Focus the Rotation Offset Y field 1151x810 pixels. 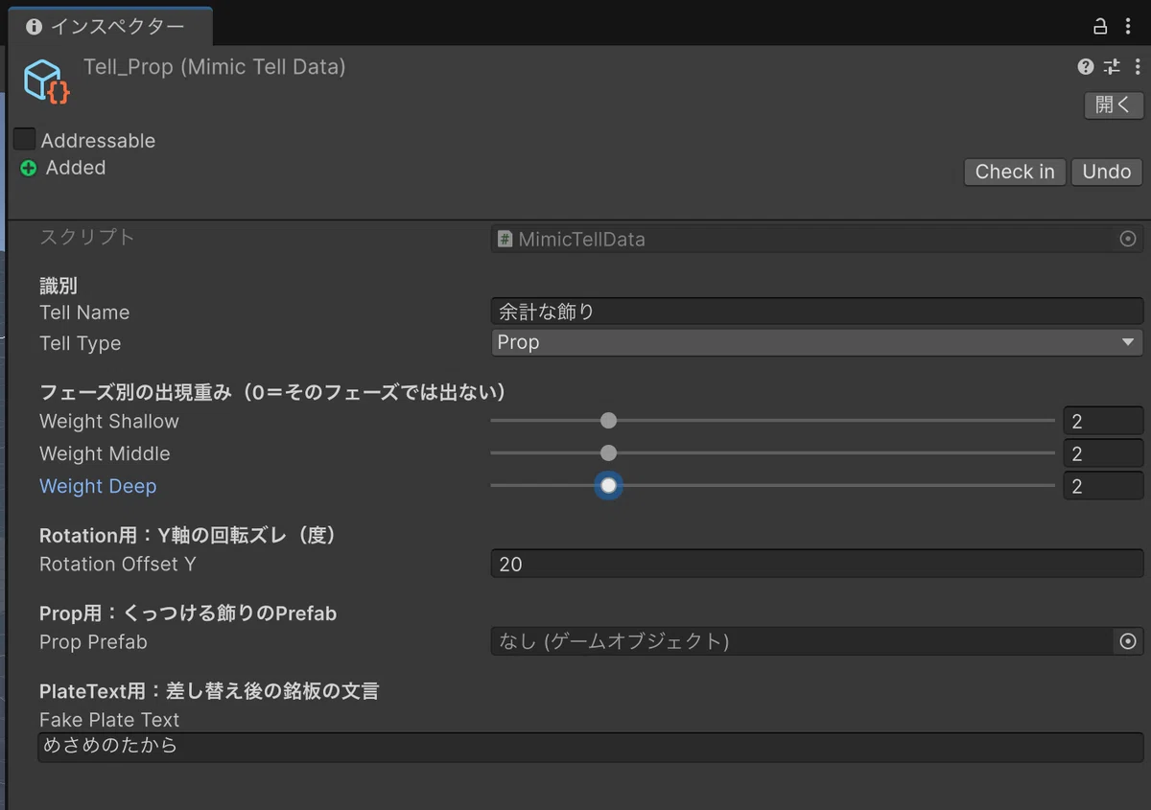tap(817, 564)
